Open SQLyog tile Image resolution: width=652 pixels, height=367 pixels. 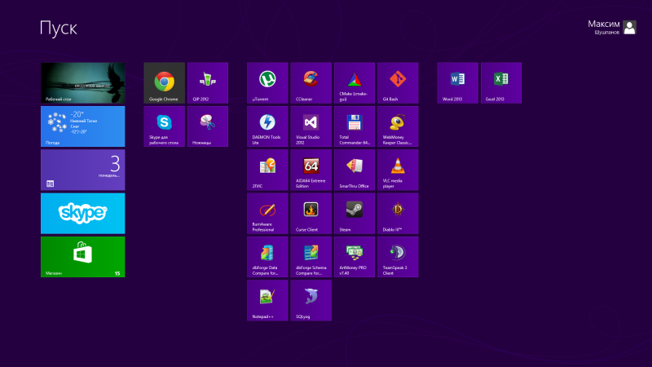point(311,300)
